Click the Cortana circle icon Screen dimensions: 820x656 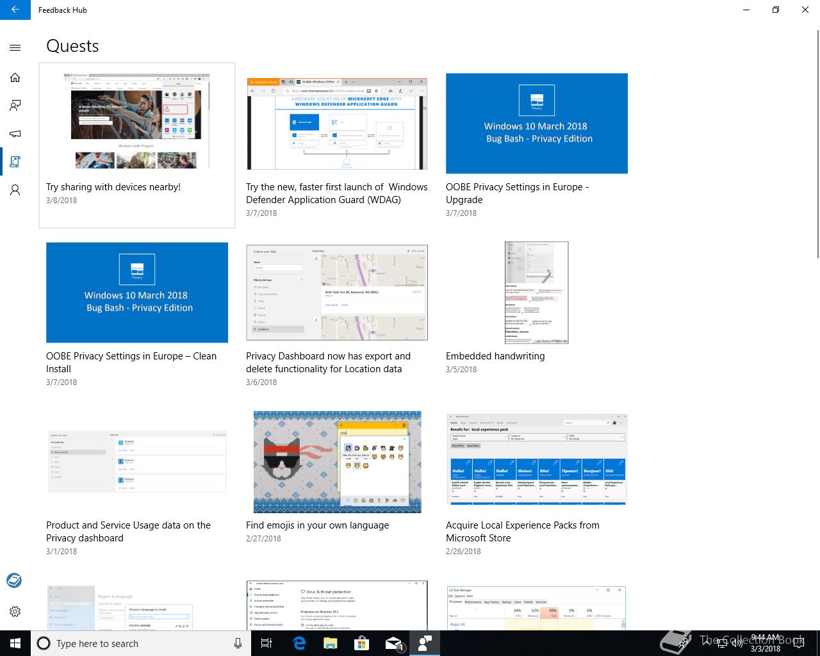pyautogui.click(x=44, y=643)
